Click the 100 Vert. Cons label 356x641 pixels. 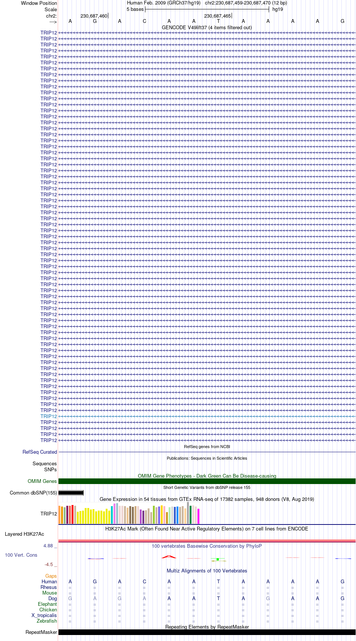21,555
